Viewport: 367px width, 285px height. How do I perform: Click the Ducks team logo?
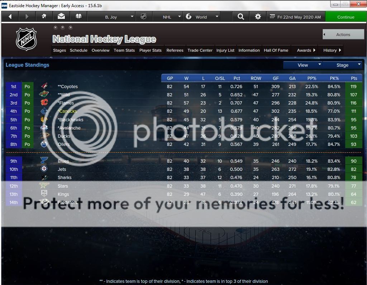(44, 136)
